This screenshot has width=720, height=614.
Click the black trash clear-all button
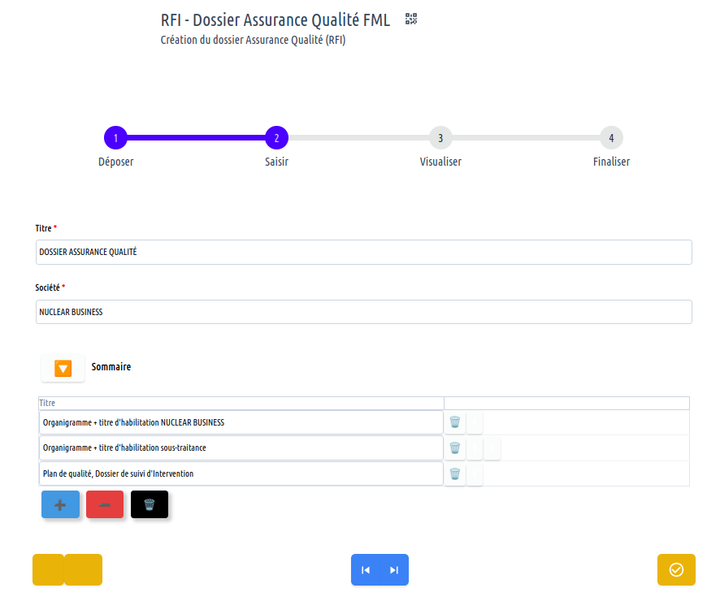(x=150, y=505)
